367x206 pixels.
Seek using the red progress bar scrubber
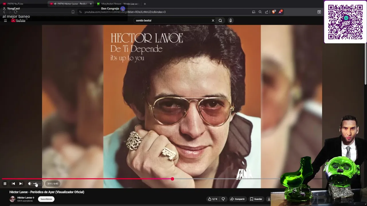pyautogui.click(x=172, y=179)
